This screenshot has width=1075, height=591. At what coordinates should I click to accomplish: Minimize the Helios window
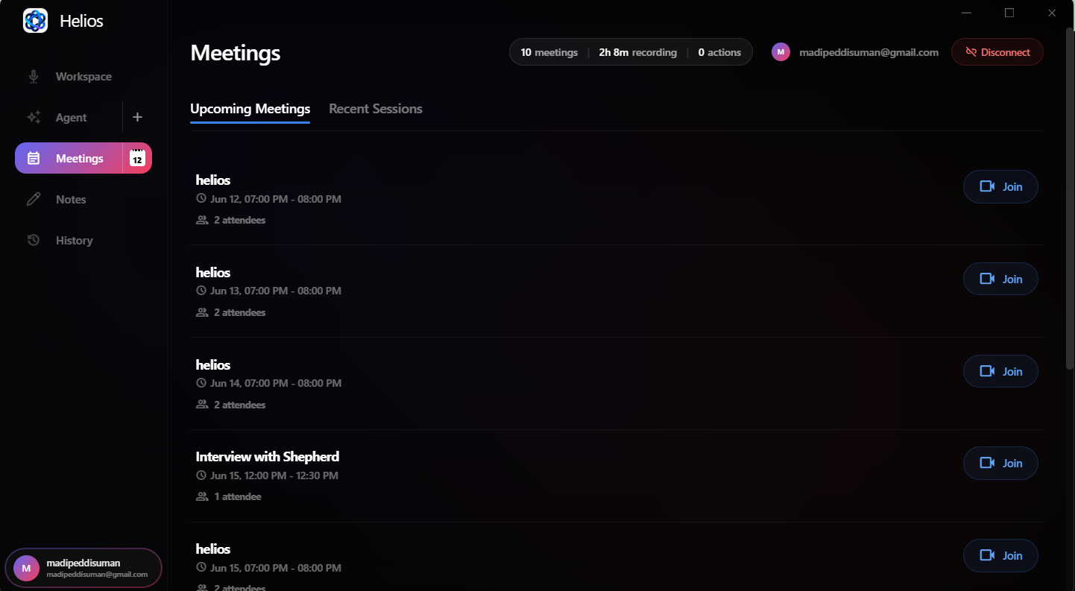coord(966,13)
